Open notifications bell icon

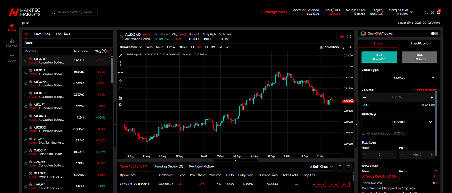coord(438,12)
